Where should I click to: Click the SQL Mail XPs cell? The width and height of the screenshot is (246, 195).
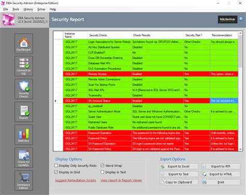point(110,90)
